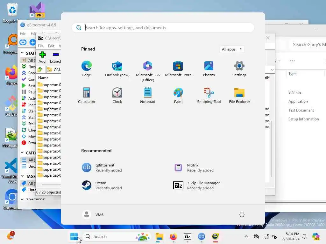Screen dimensions: 326x244
Task: Launch Paint from pinned apps
Action: tap(178, 95)
